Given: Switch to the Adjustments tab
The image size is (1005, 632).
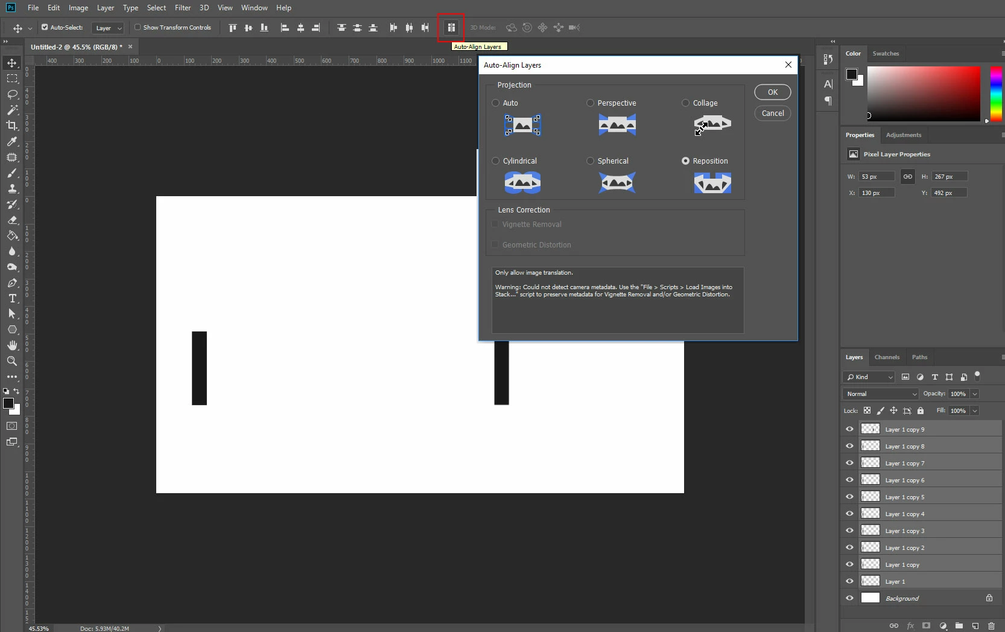Looking at the screenshot, I should [x=904, y=135].
